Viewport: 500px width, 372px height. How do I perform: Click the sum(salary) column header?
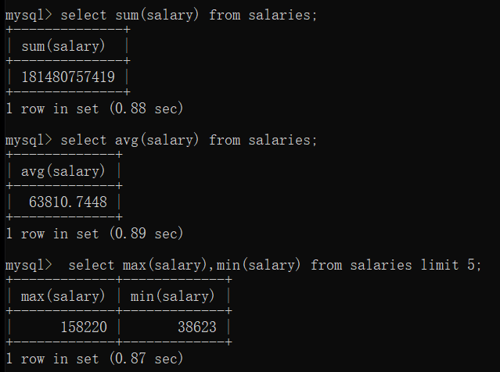63,46
